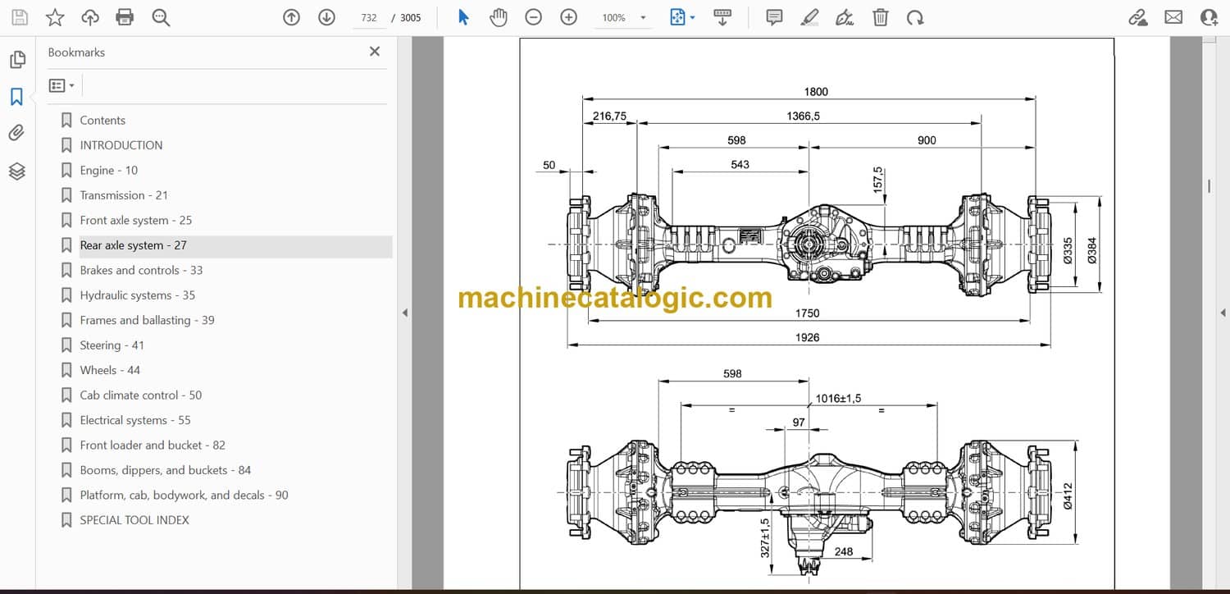Jump to the Wheels - 44 bookmark
Image resolution: width=1230 pixels, height=594 pixels.
click(x=110, y=370)
